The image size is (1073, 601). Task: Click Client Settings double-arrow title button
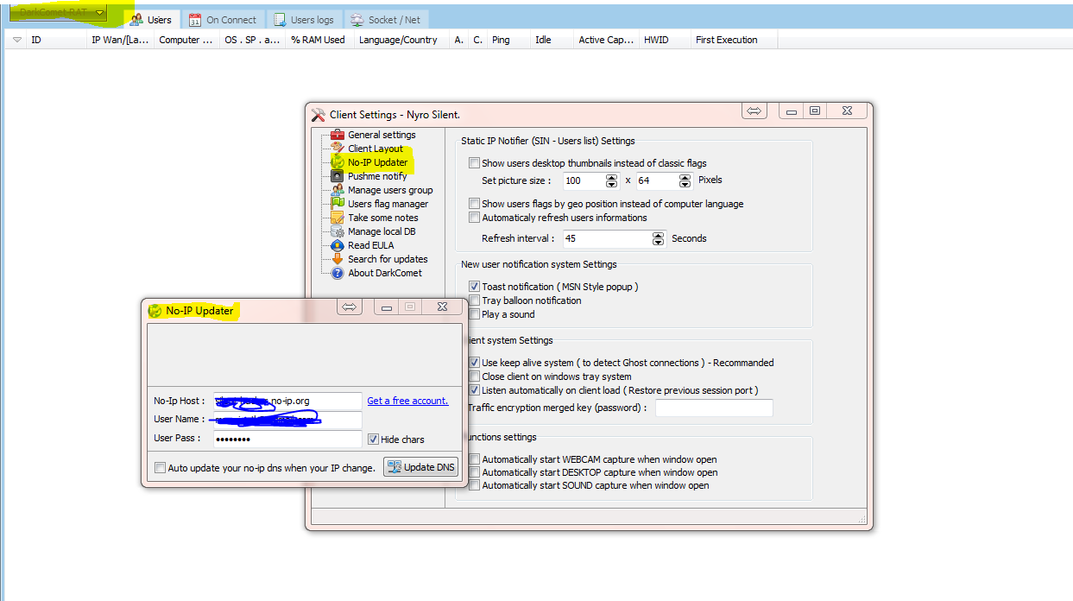pyautogui.click(x=754, y=111)
